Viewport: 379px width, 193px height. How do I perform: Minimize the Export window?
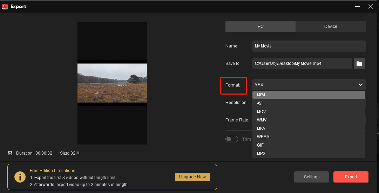[358, 7]
